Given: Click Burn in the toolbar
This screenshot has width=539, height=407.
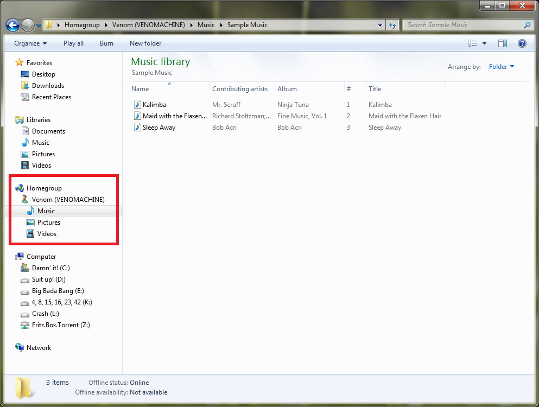Looking at the screenshot, I should point(106,43).
